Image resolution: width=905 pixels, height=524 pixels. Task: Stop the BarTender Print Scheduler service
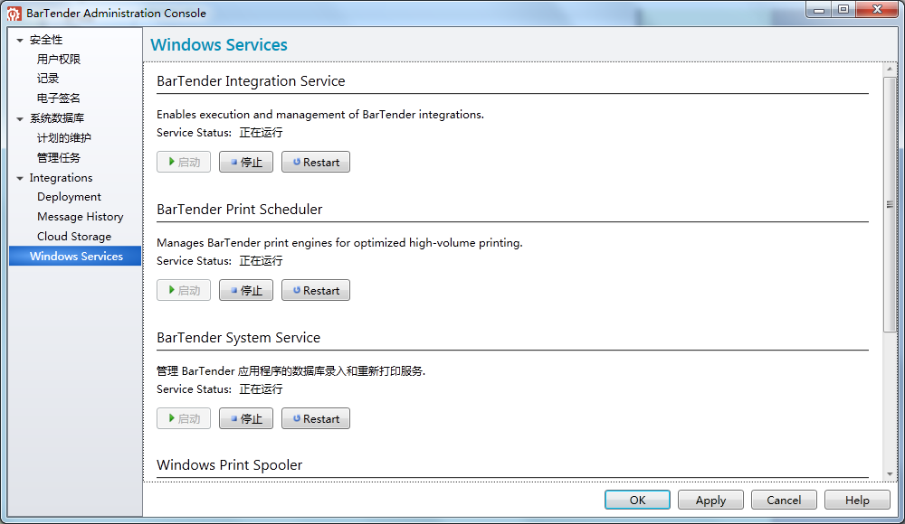[245, 291]
